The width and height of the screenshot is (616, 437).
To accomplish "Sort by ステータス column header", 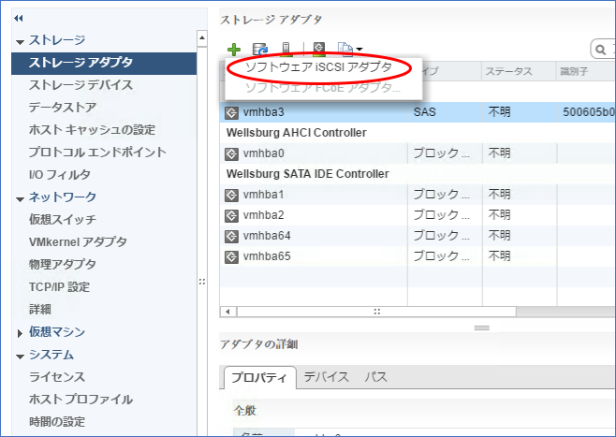I will [519, 71].
